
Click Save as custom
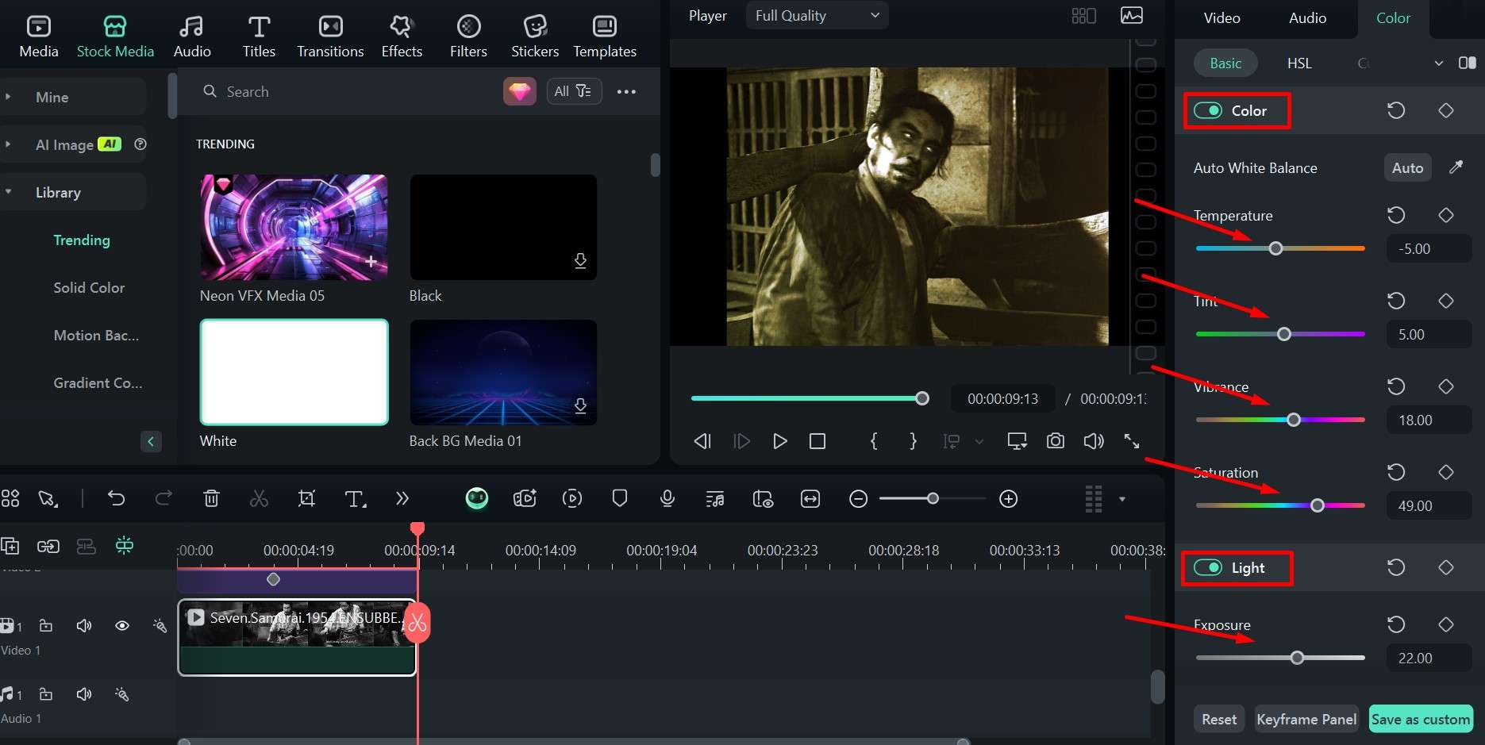click(x=1420, y=719)
